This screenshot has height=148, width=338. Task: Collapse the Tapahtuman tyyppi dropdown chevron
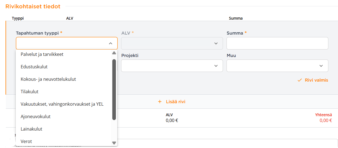pos(111,43)
